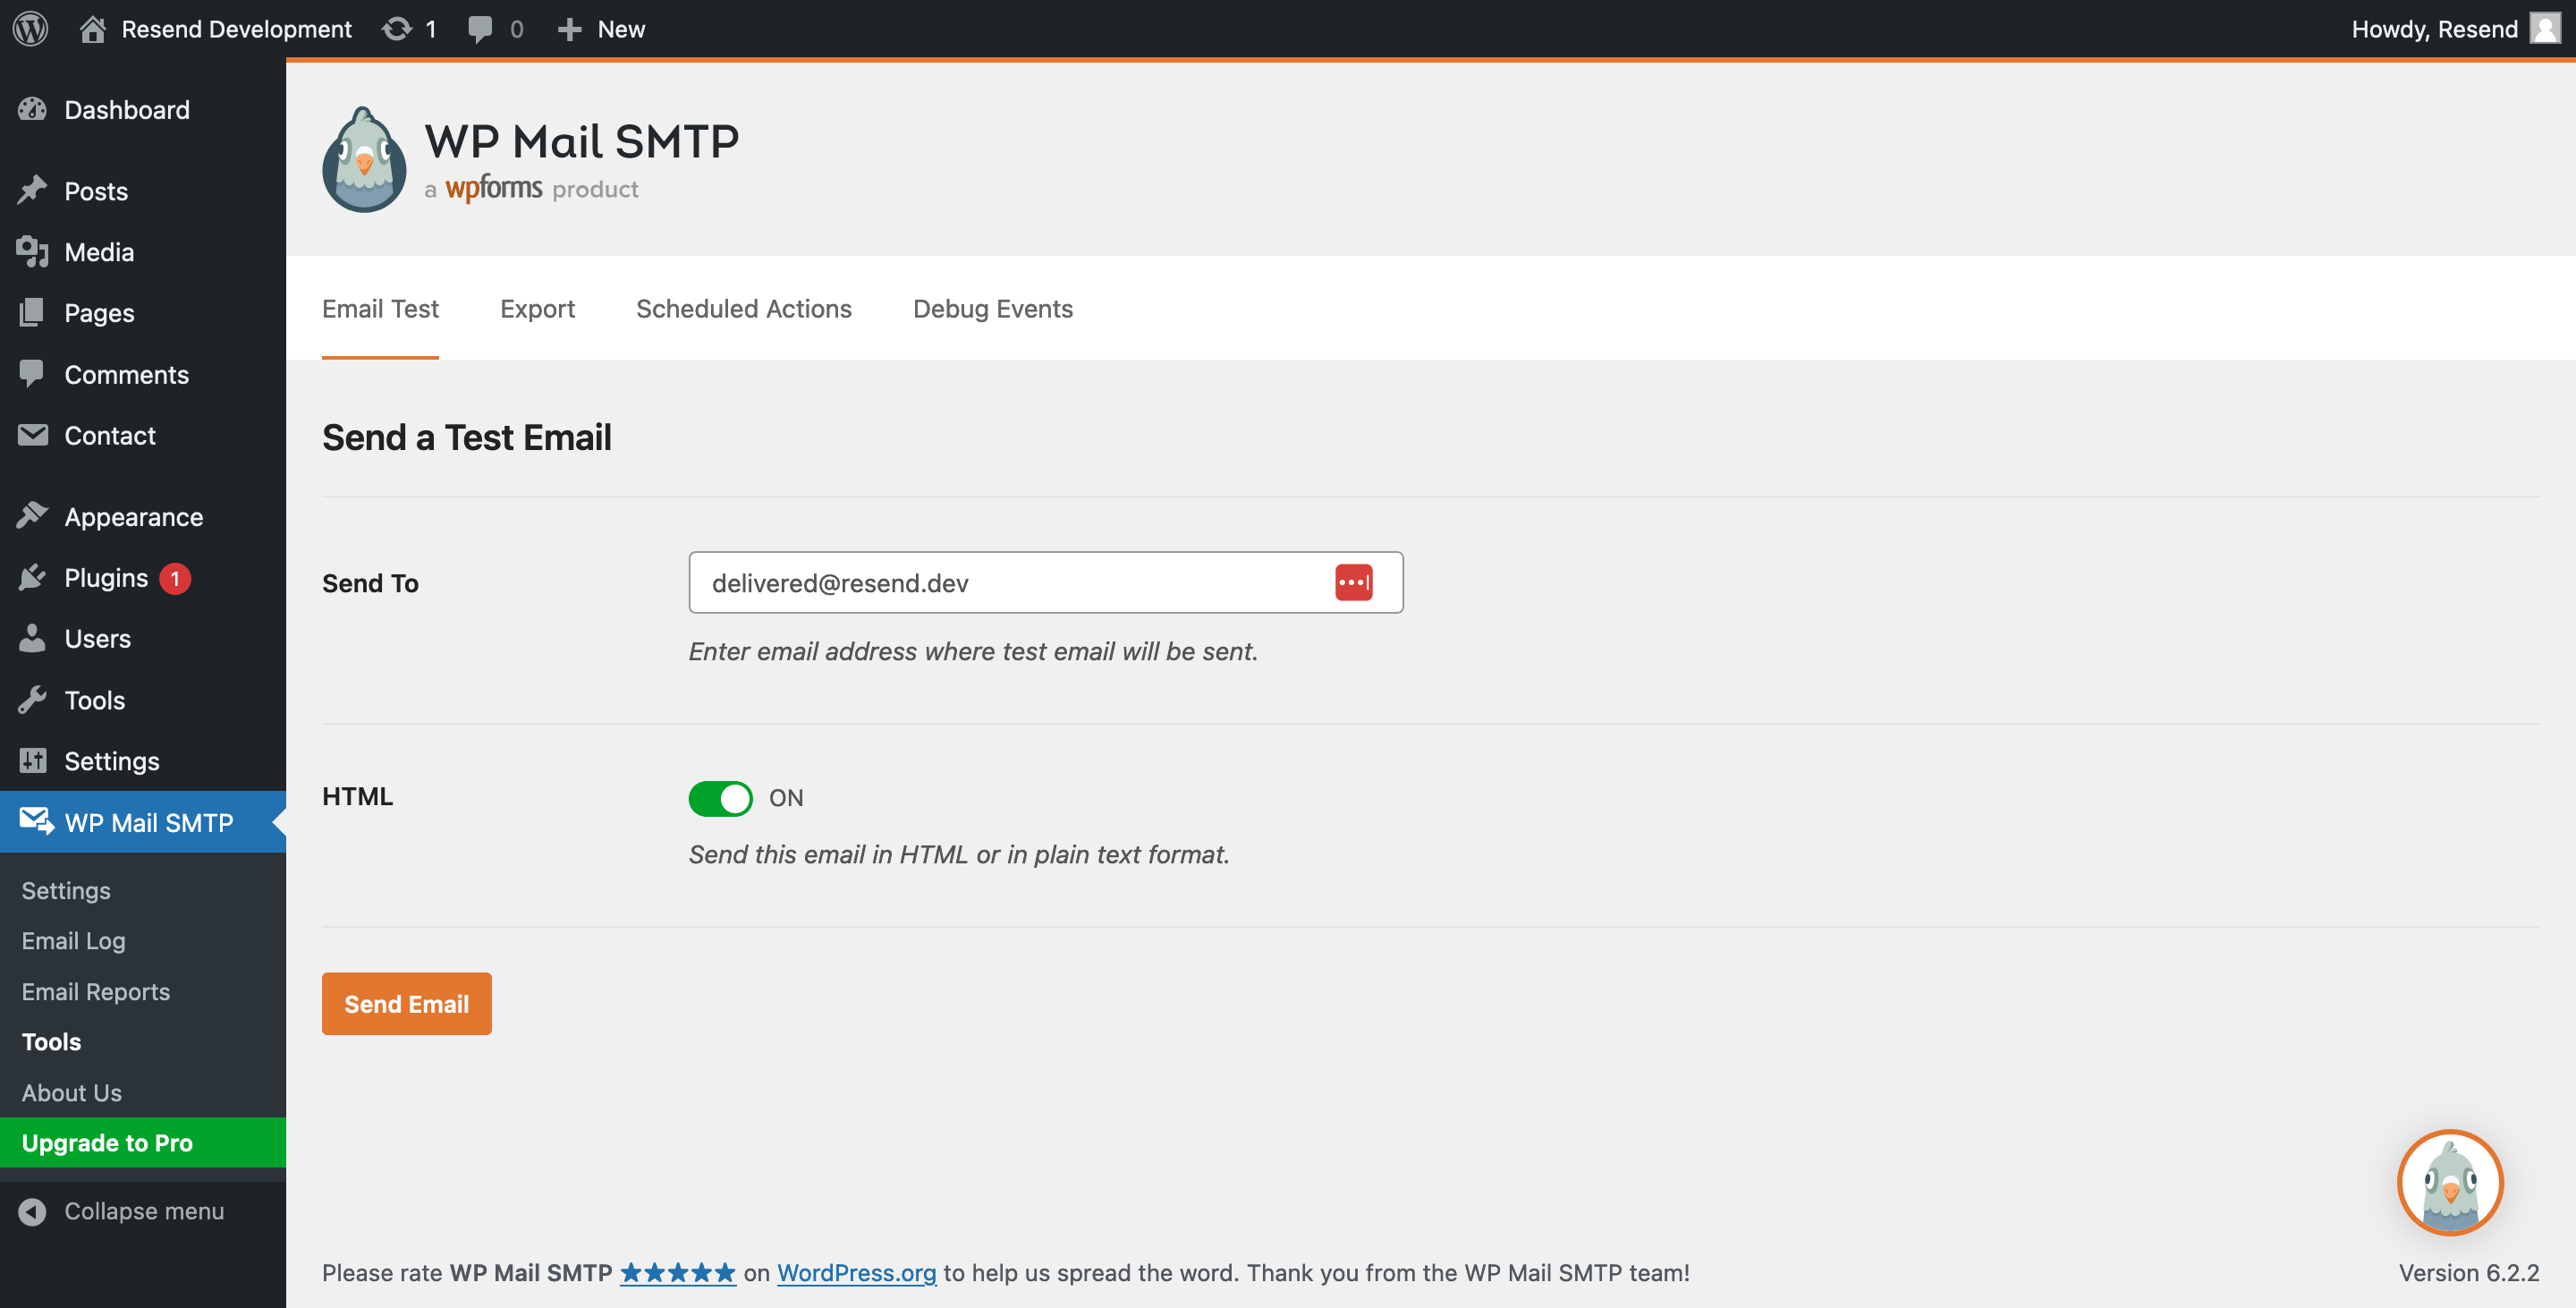Click the Users person icon
Image resolution: width=2576 pixels, height=1308 pixels.
[x=33, y=638]
